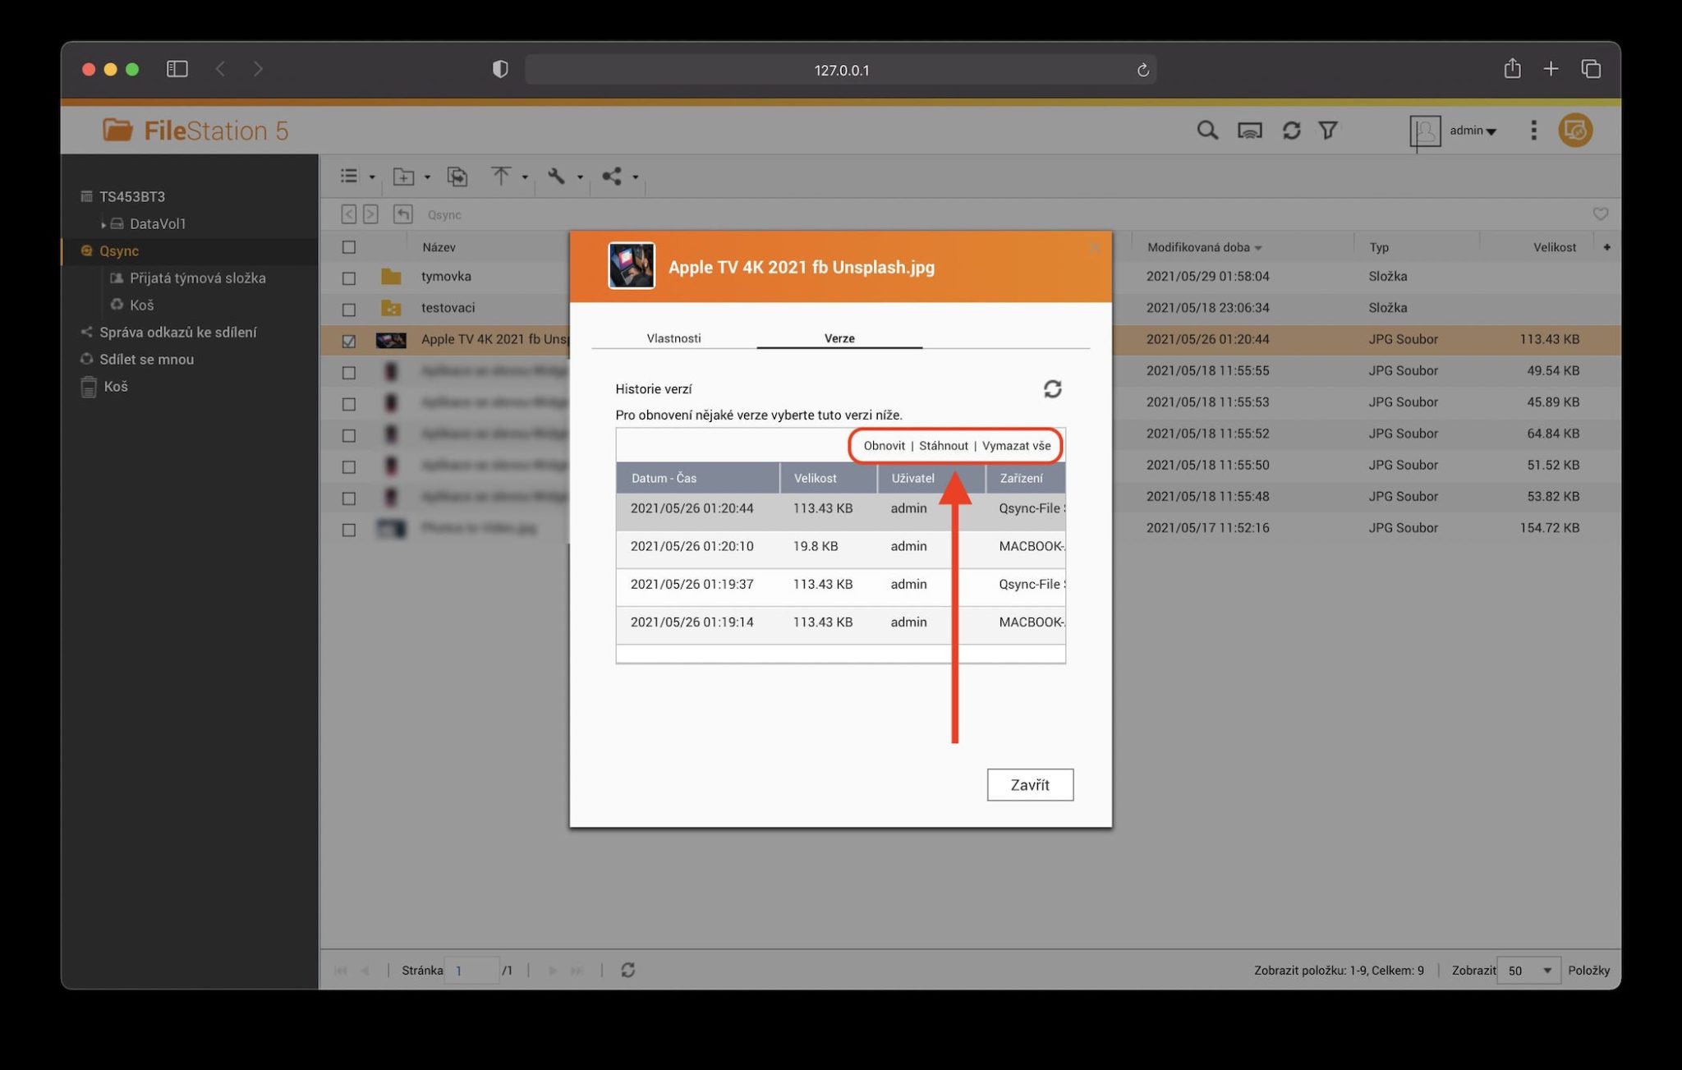Image resolution: width=1682 pixels, height=1070 pixels.
Task: Click the Stránka page number input field
Action: 471,970
